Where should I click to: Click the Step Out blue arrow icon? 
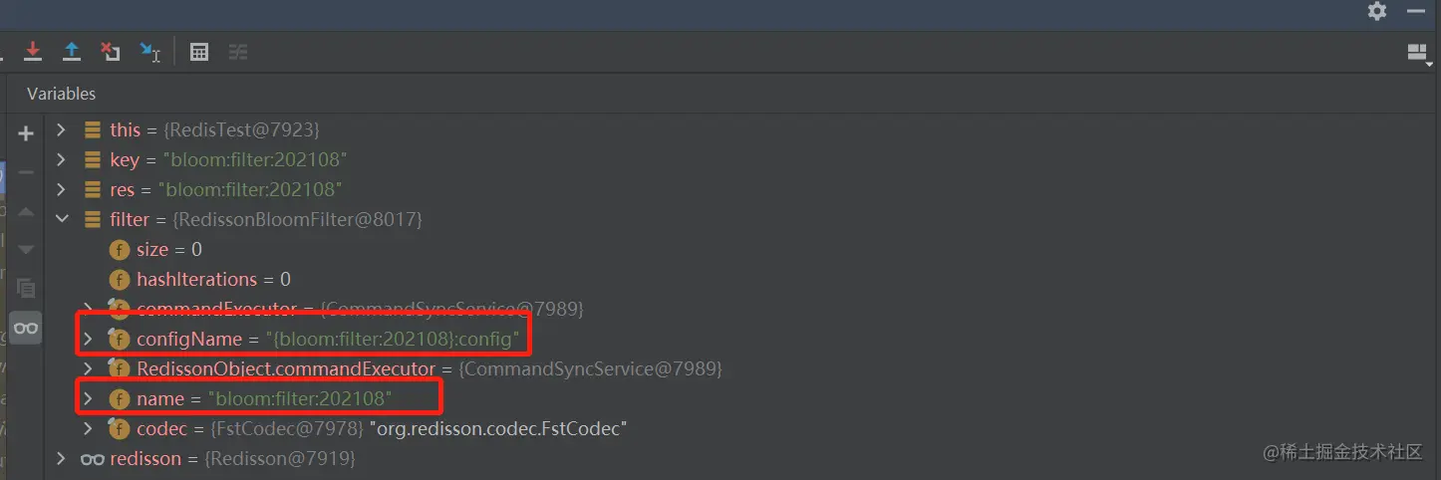72,51
